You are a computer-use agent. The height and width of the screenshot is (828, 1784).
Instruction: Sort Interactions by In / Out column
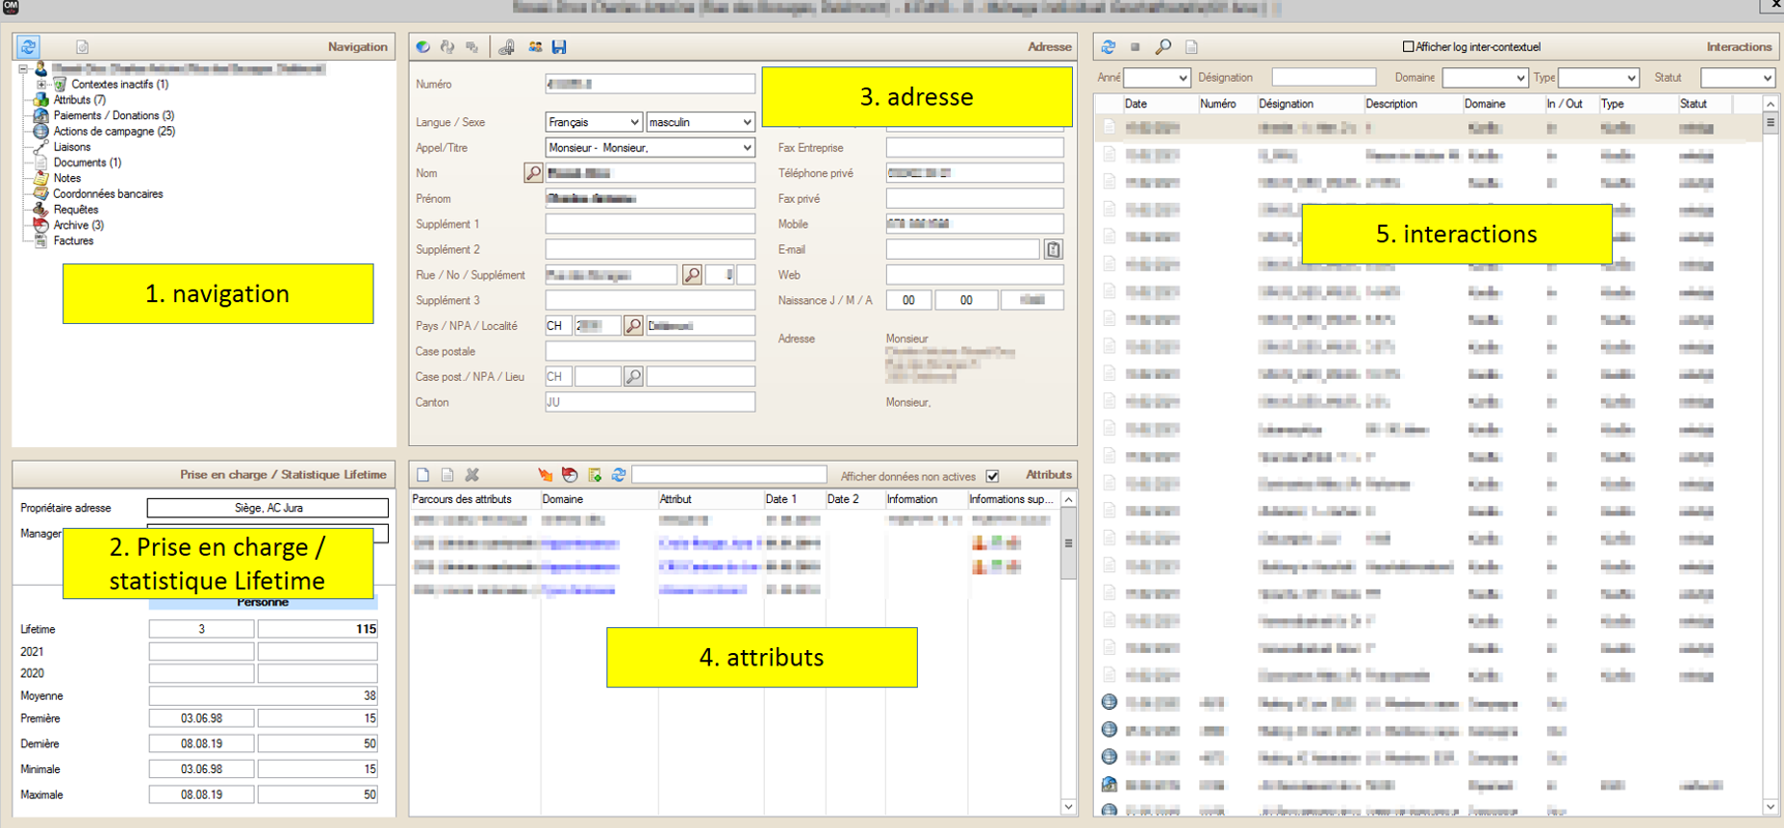(1569, 104)
